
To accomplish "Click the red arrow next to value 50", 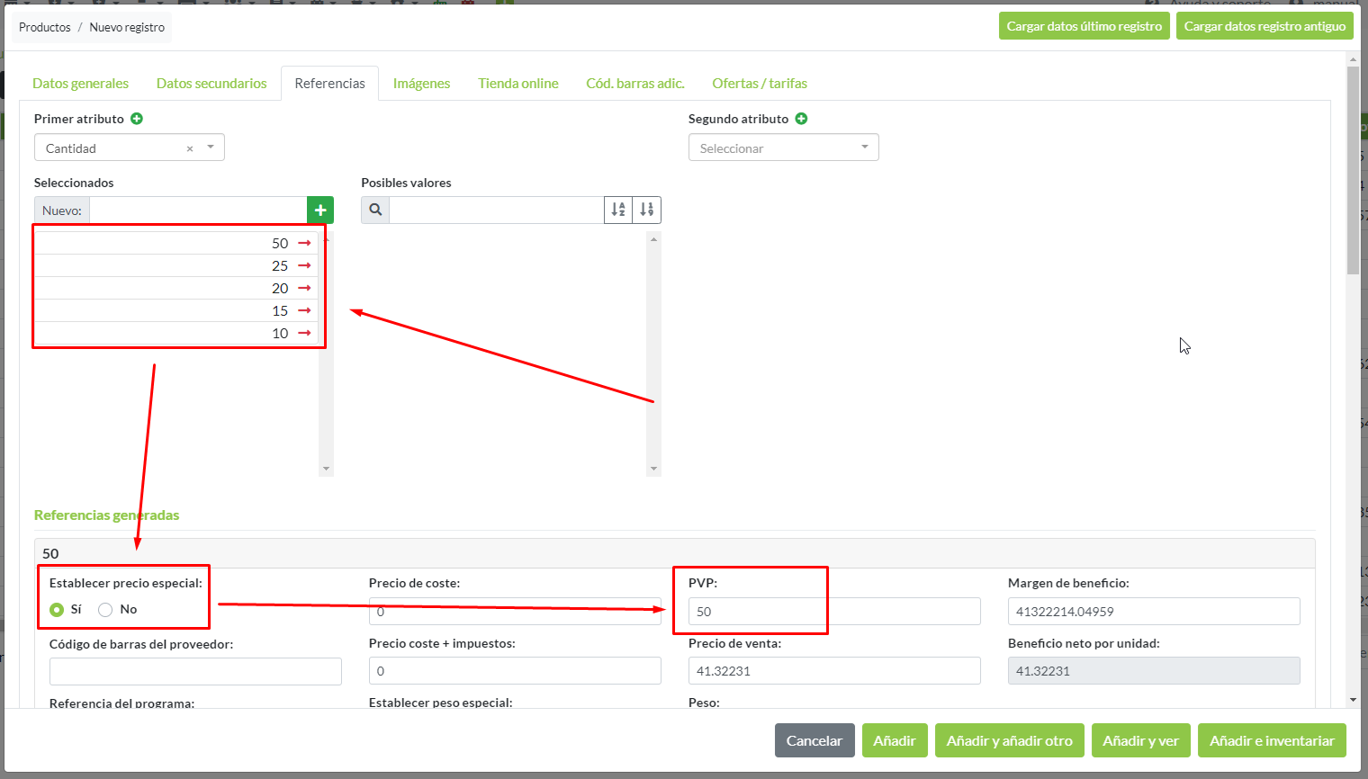I will [304, 243].
